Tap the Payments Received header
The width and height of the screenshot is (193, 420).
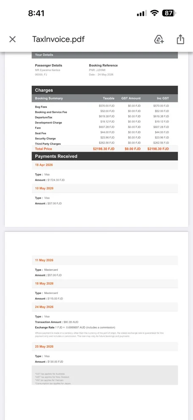tap(105, 156)
